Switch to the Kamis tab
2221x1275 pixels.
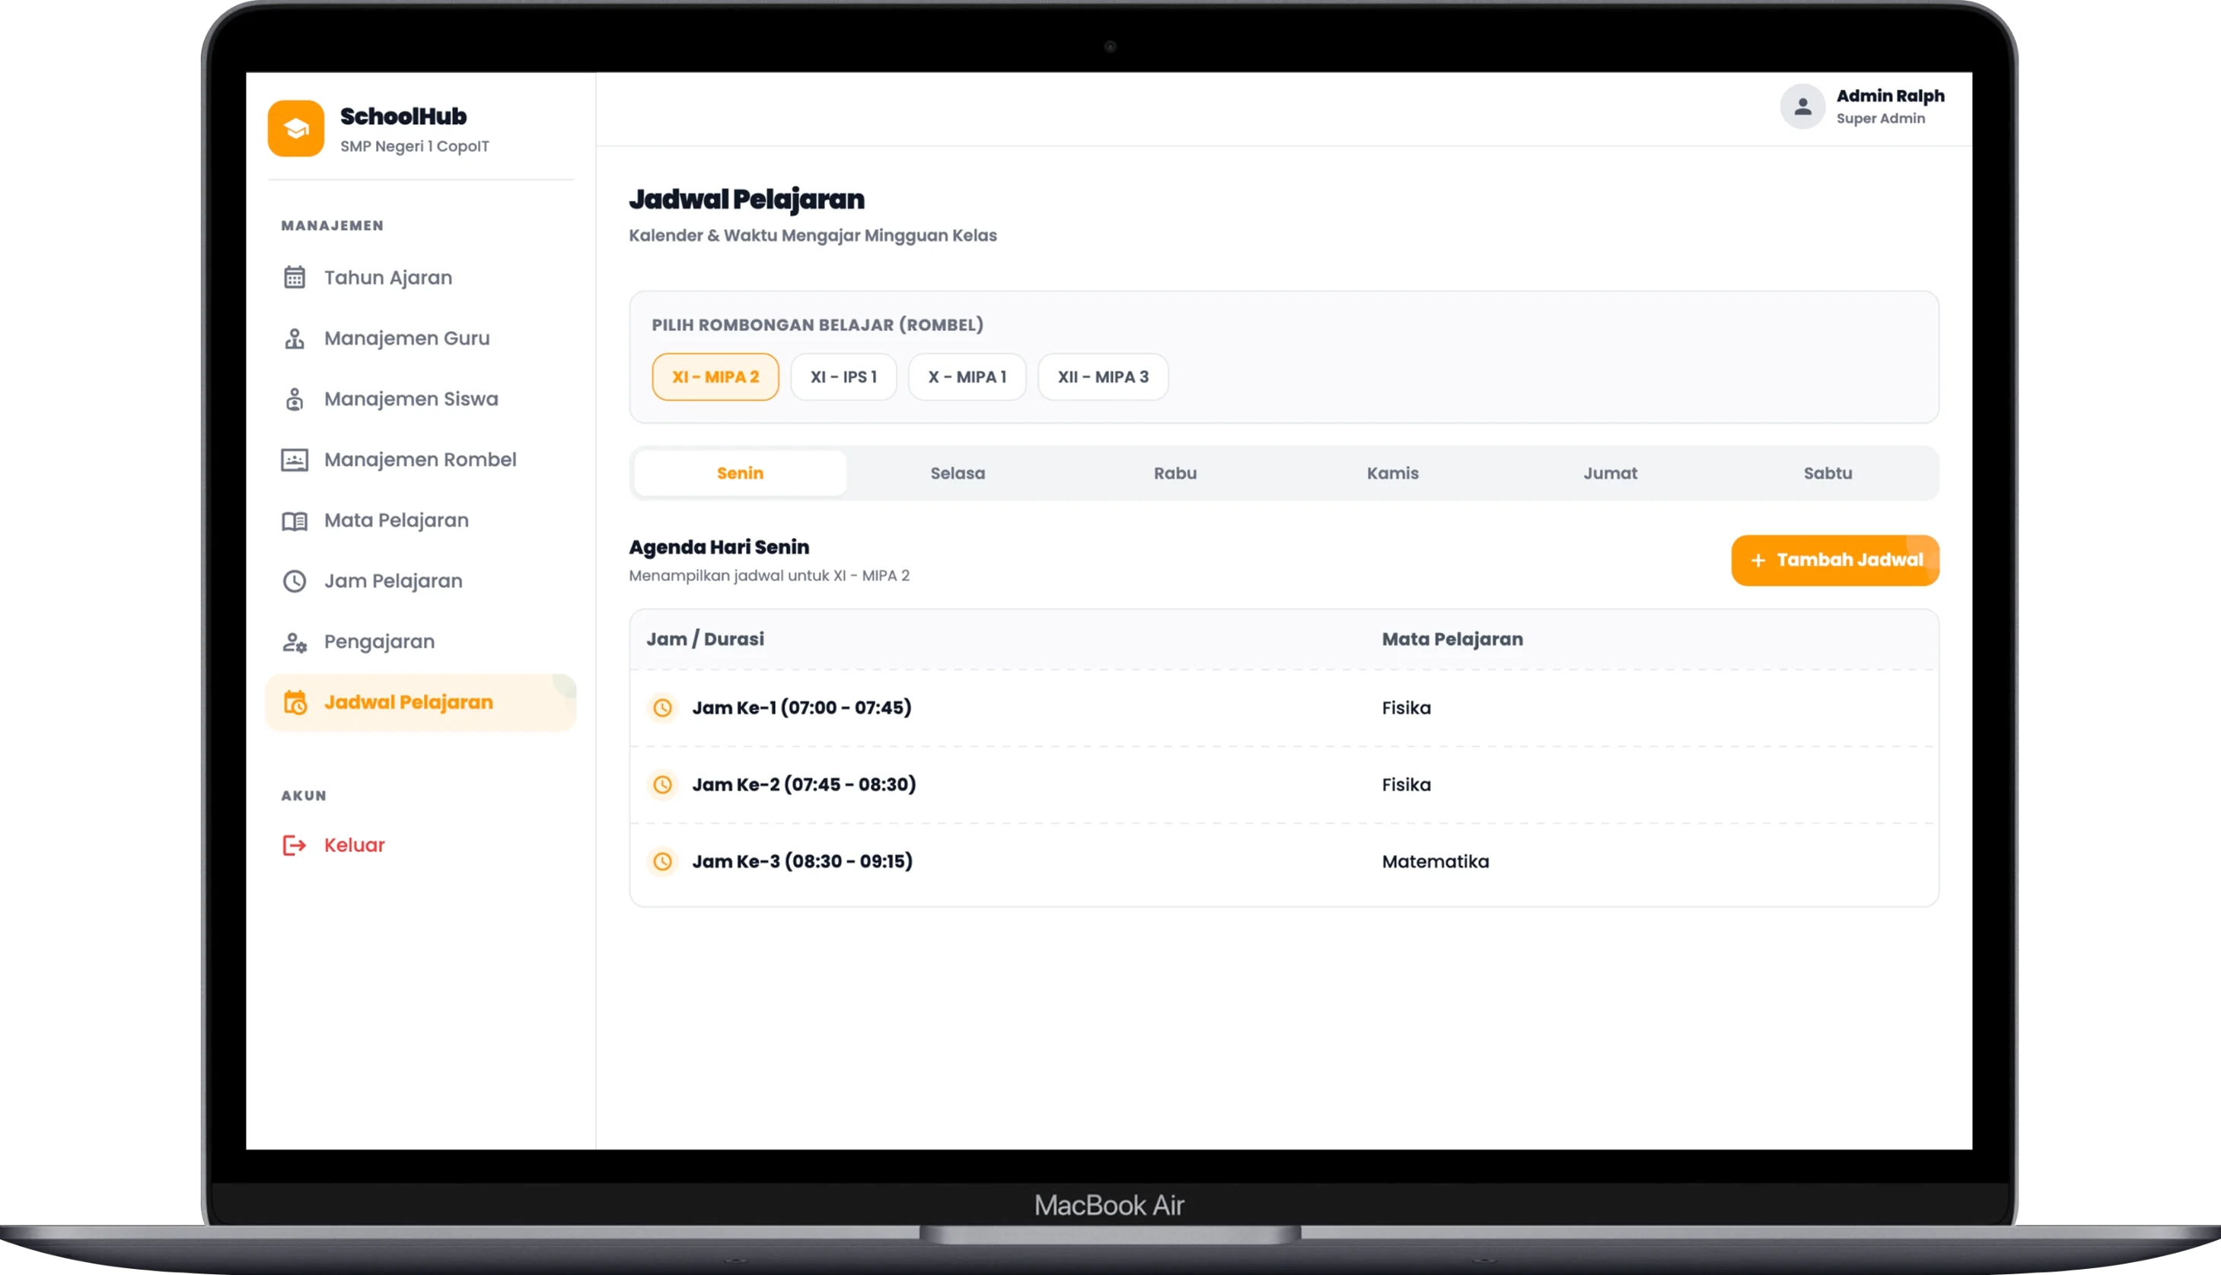1392,474
